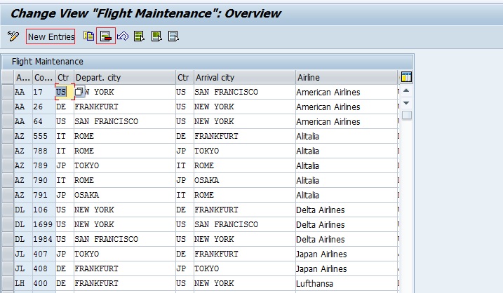Click the ROME departure cell of AZ 788

[84, 151]
